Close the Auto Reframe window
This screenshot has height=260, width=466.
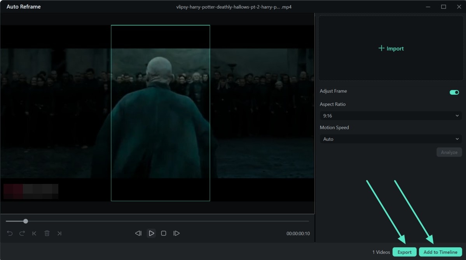[x=459, y=7]
